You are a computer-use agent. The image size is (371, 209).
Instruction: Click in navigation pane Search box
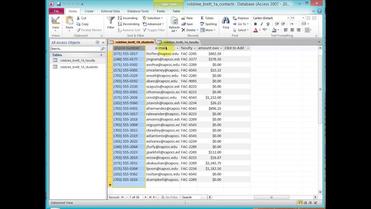75,49
